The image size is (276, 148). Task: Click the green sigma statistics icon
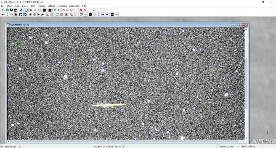click(55, 10)
